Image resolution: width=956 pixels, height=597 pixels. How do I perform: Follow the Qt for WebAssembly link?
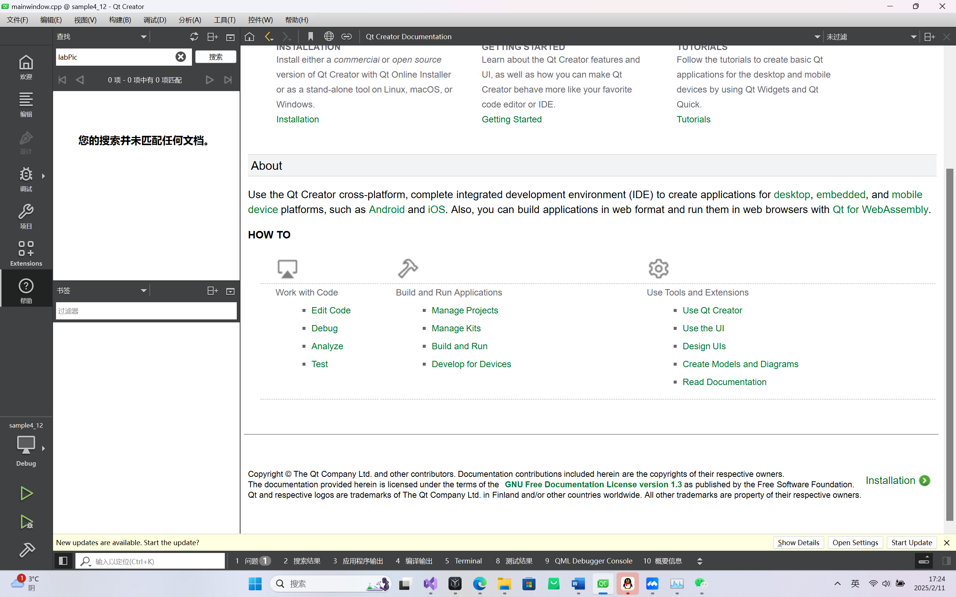tap(880, 209)
